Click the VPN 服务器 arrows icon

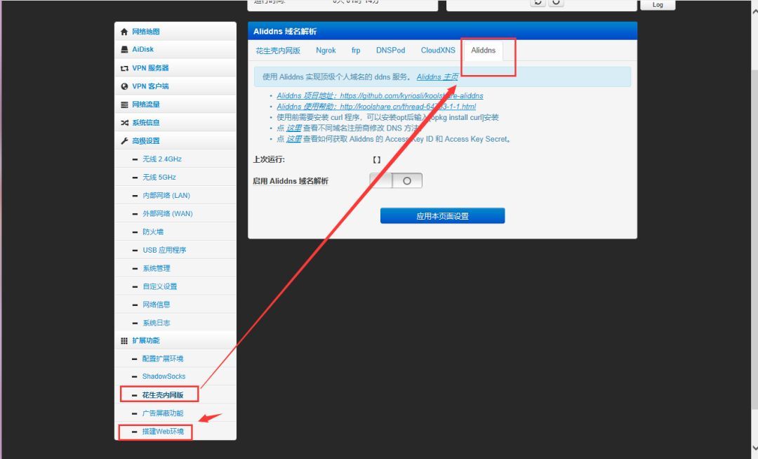click(x=124, y=68)
